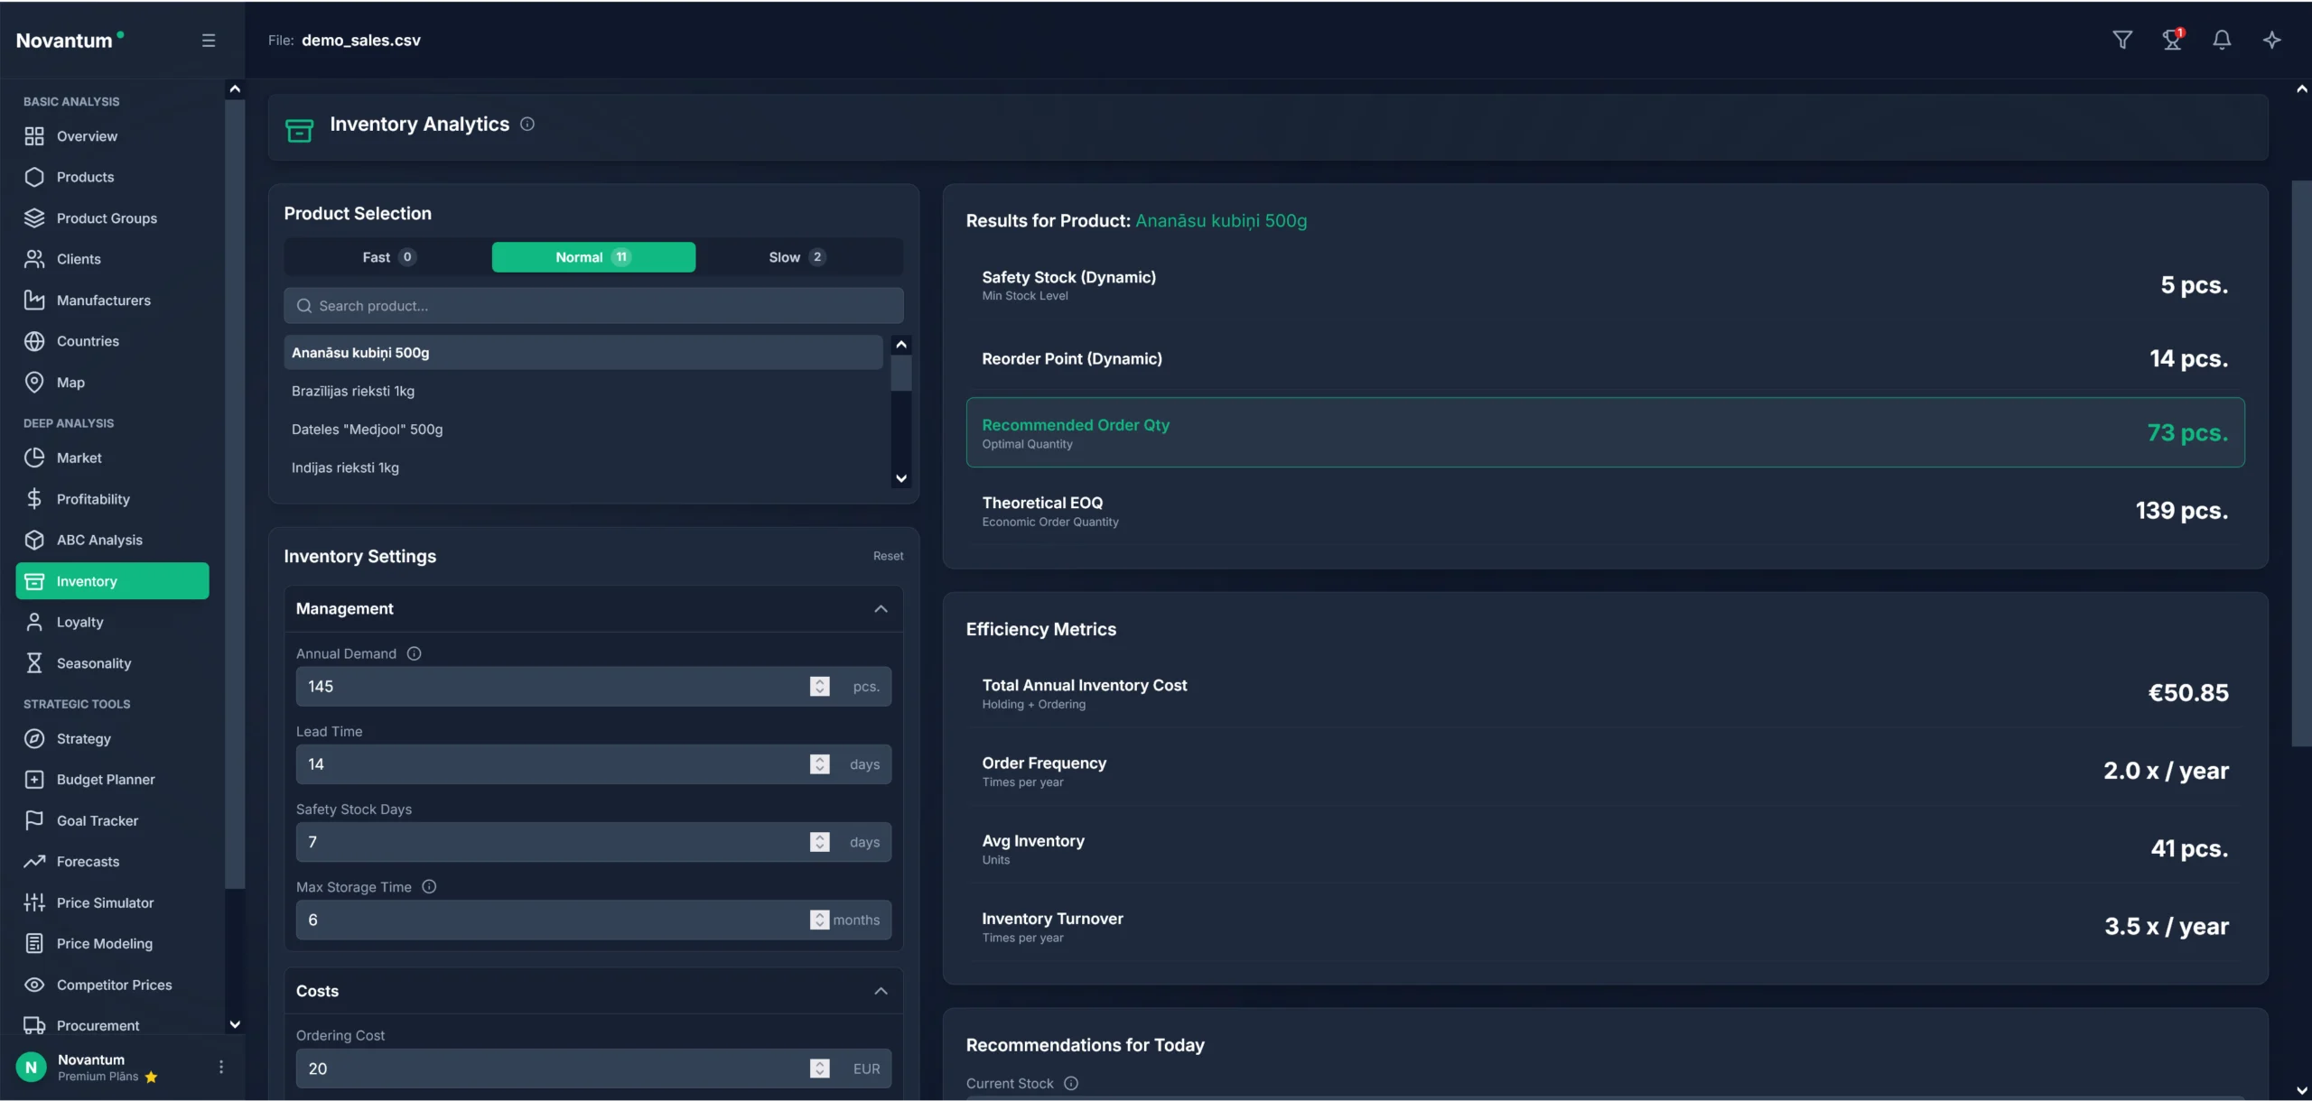
Task: Toggle the sidebar with the hamburger icon
Action: (209, 40)
